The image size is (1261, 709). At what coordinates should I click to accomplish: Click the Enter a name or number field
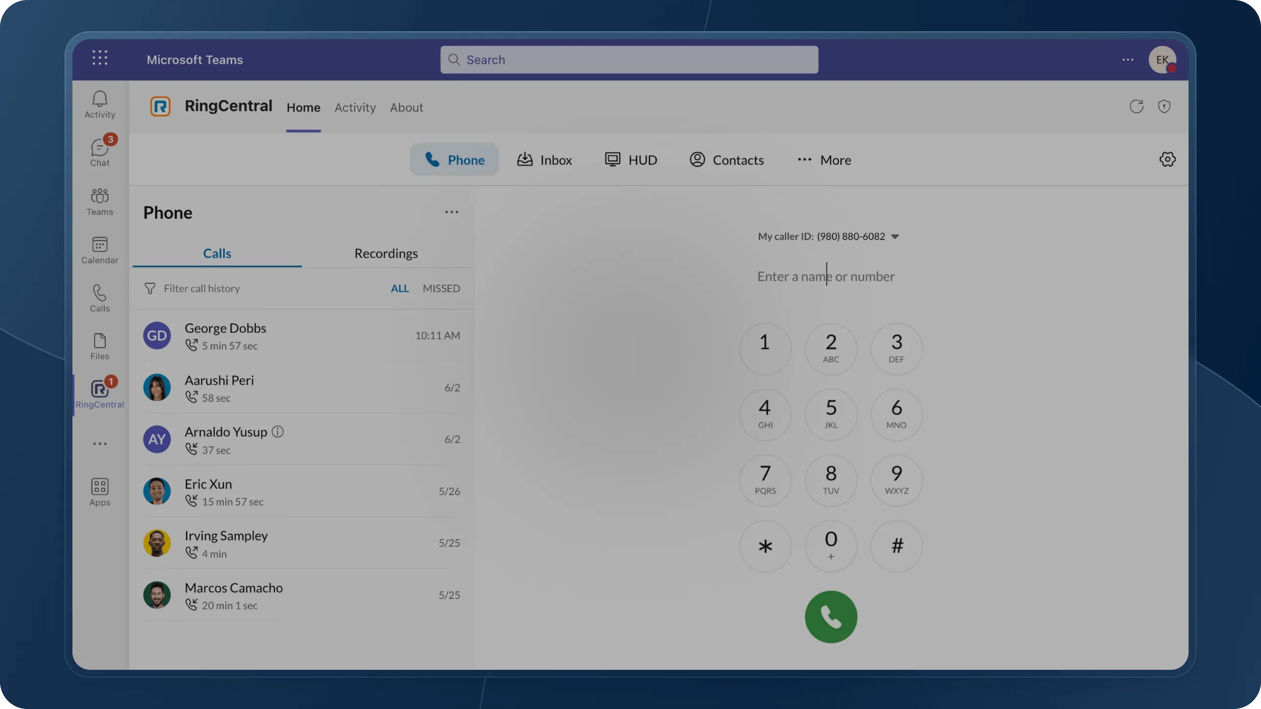(x=826, y=276)
